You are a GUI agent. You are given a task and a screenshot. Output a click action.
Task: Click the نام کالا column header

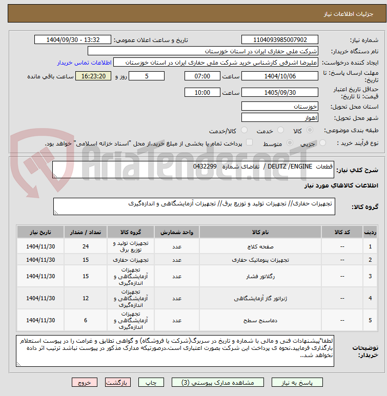coord(260,232)
